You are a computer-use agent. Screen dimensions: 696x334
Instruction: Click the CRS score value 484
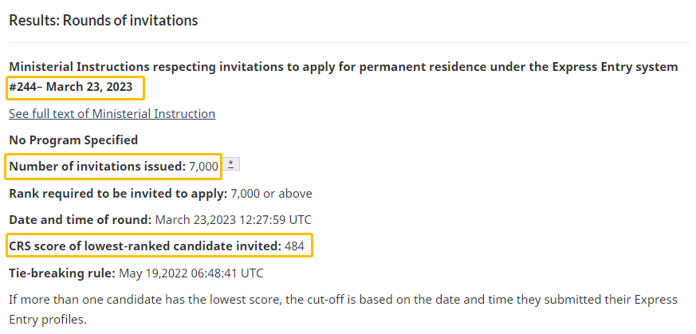(294, 246)
